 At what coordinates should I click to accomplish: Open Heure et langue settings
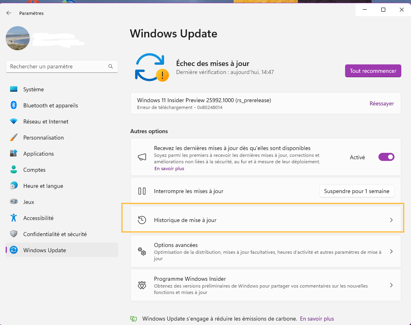pos(62,186)
